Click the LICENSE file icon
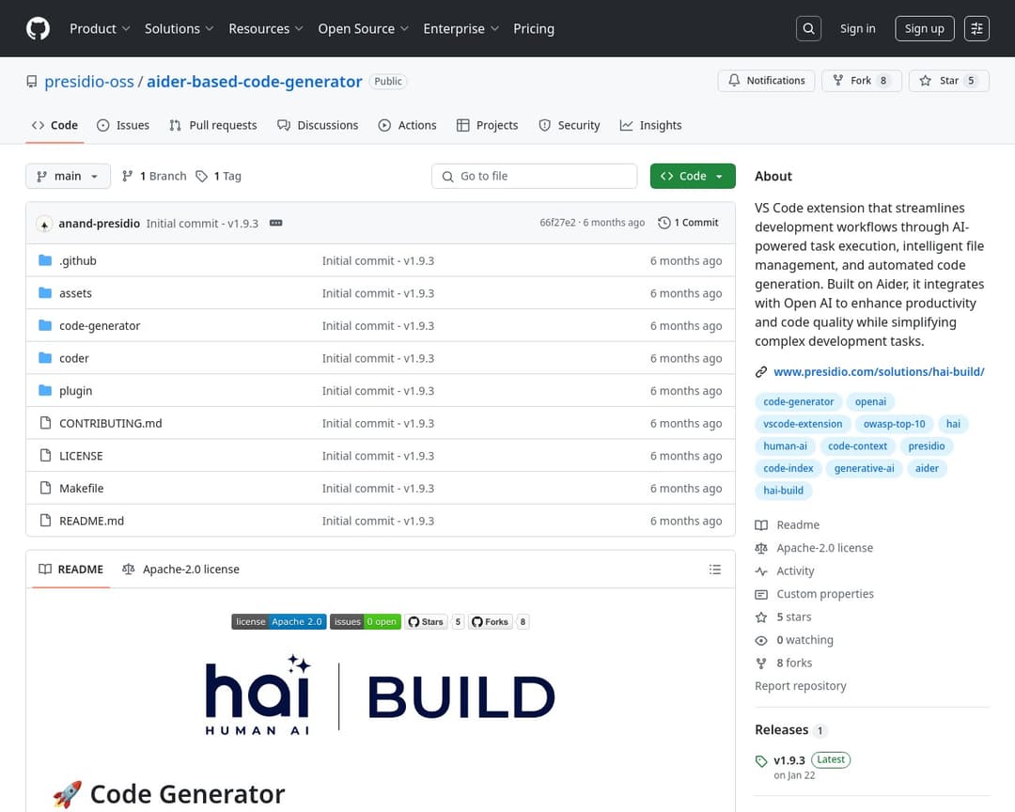1015x812 pixels. 45,455
